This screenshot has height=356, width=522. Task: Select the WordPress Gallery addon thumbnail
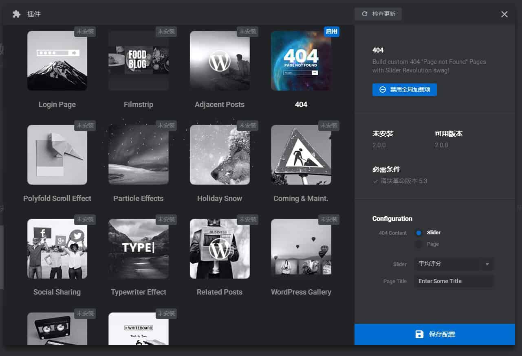point(301,249)
